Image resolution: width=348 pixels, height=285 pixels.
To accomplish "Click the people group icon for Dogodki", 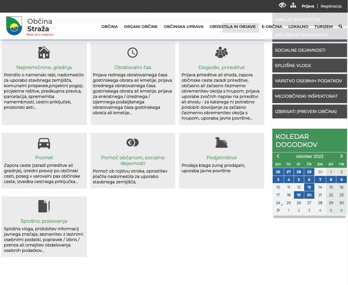I will click(x=222, y=52).
